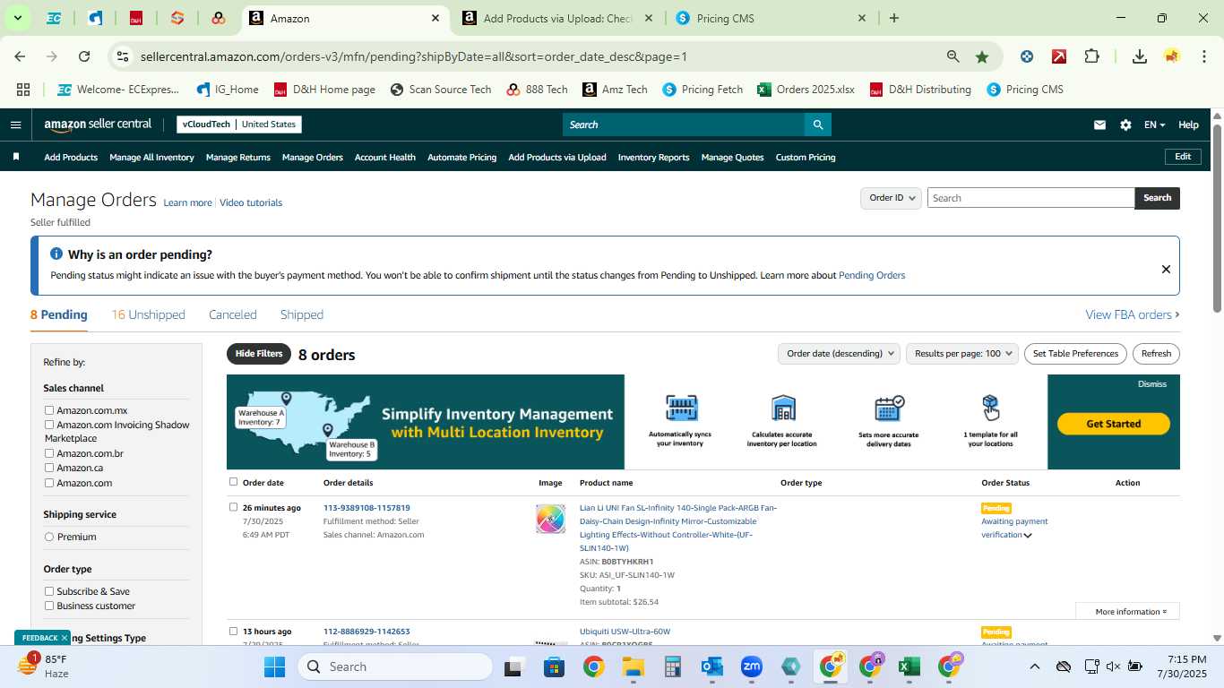Check Amazon.com Invoicing Shadow Marketplace
Screen dimensions: 1224x688
tap(49, 425)
